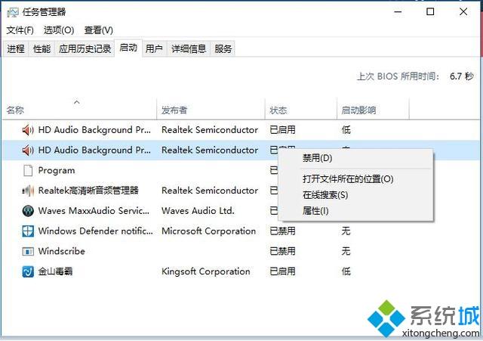Click Waves Audio Ltd. publisher cell

tap(198, 211)
